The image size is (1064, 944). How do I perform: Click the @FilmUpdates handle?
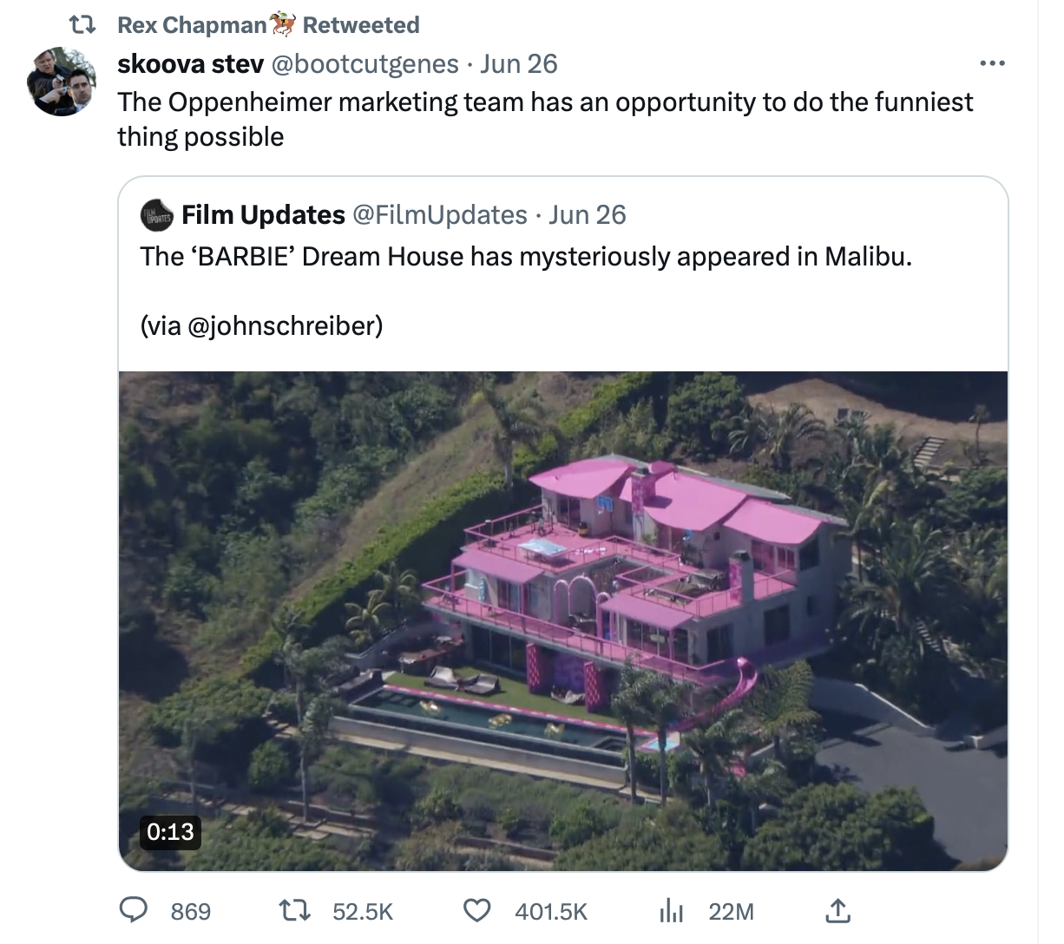[x=439, y=214]
